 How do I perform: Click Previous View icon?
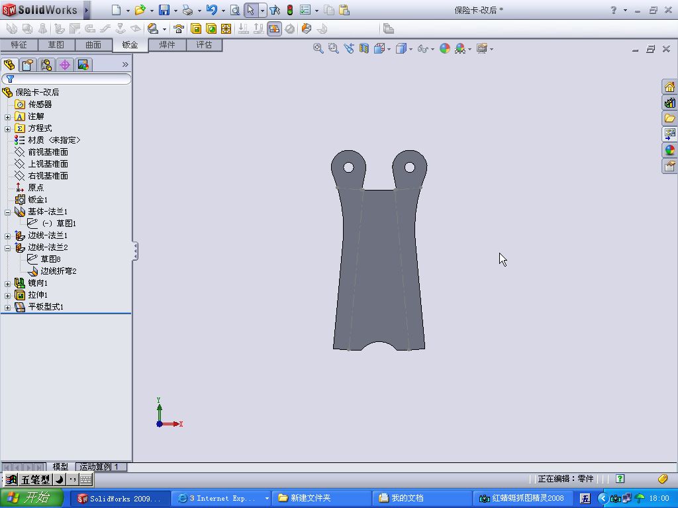(349, 48)
